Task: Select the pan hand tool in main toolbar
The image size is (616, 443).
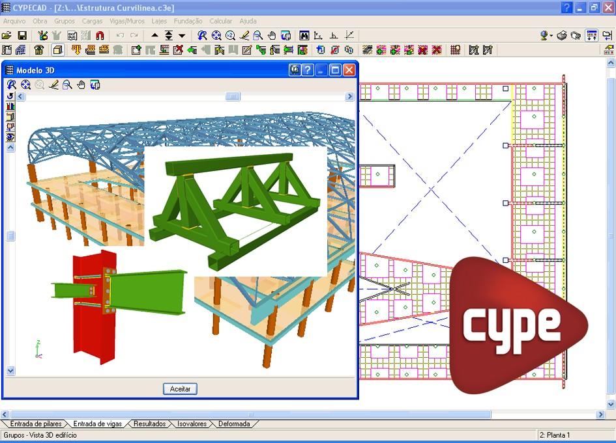Action: click(x=272, y=36)
